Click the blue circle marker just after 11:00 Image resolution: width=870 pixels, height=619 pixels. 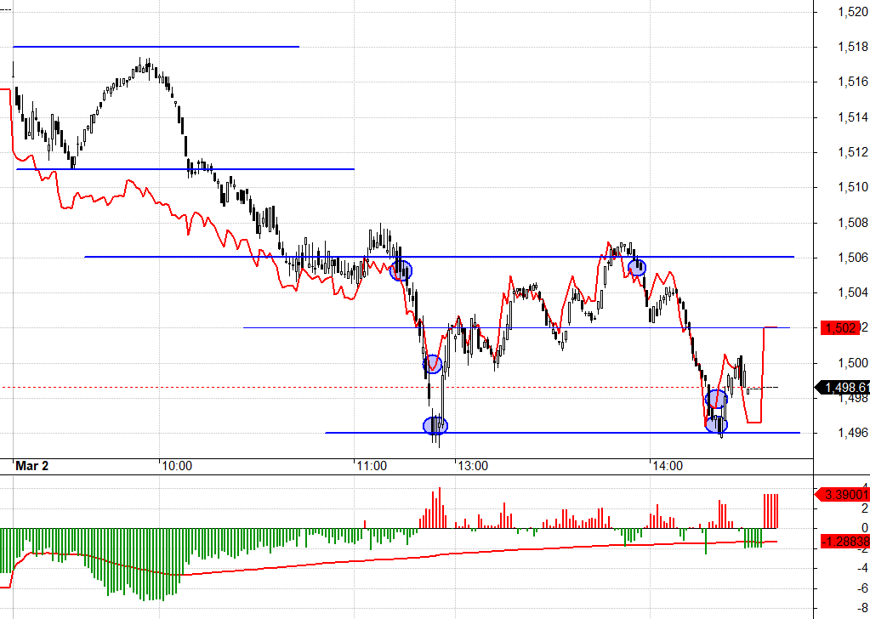pos(401,271)
